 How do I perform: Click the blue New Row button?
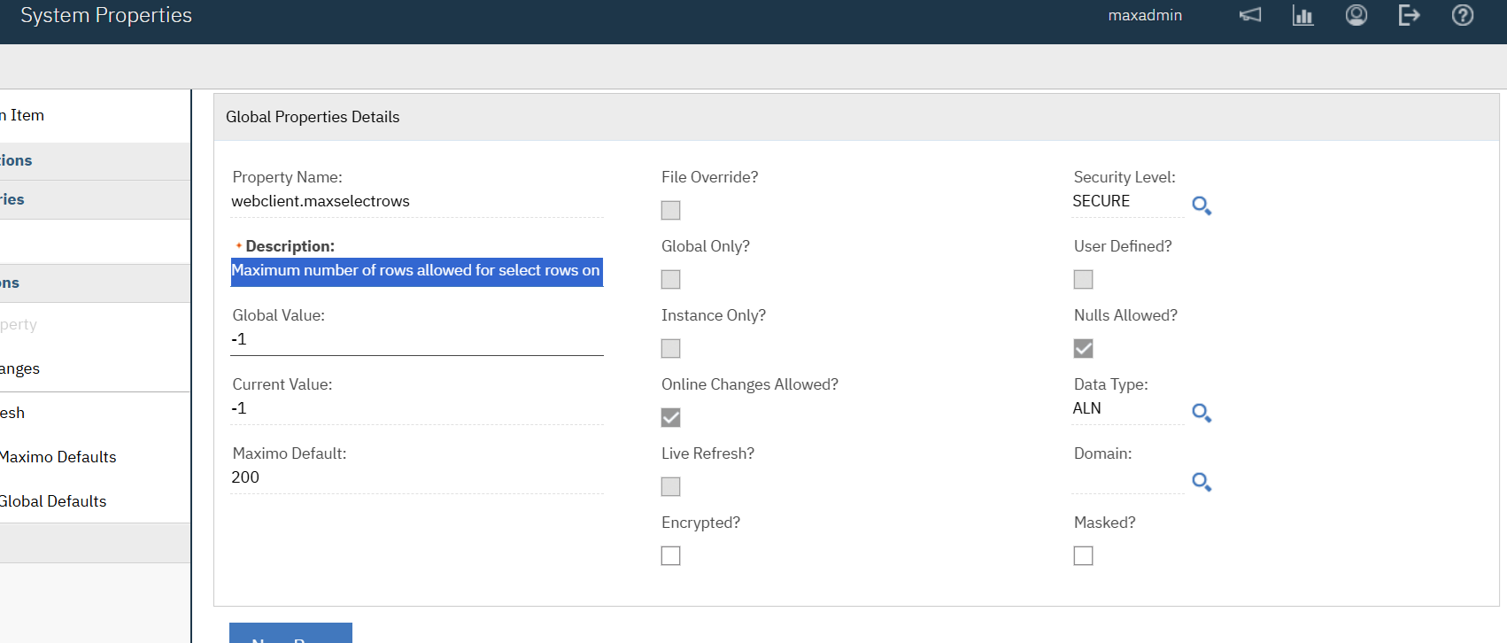(x=290, y=634)
